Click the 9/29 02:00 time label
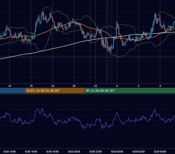The height and width of the screenshot is (154, 175). [x=138, y=151]
